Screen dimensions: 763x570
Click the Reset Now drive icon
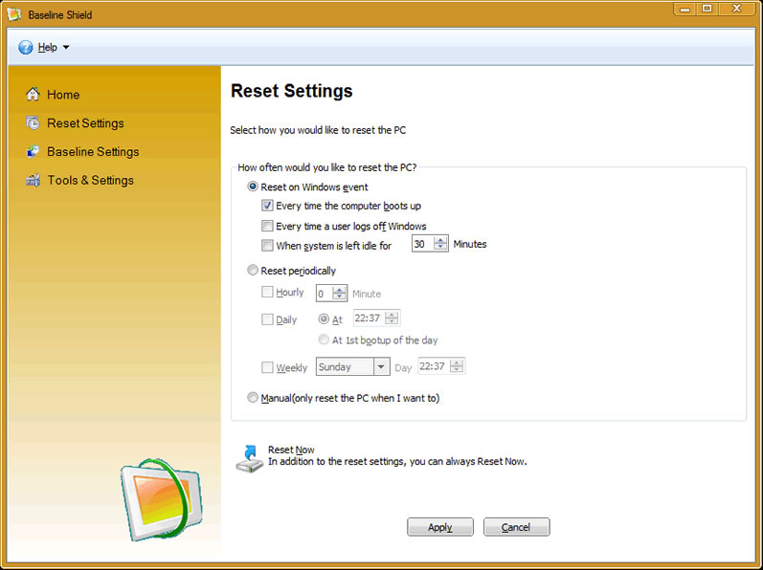pyautogui.click(x=249, y=458)
